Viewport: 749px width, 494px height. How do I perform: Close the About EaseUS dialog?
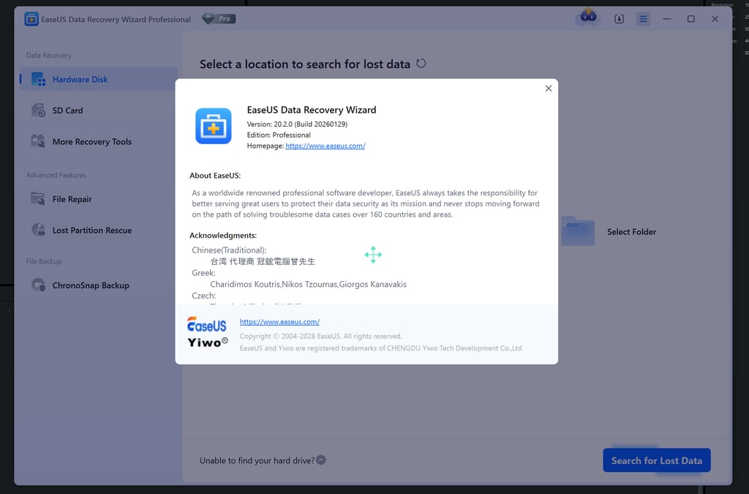click(549, 89)
